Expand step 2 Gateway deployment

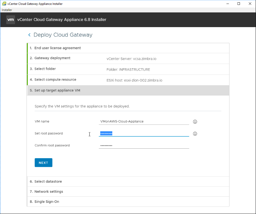click(x=128, y=58)
